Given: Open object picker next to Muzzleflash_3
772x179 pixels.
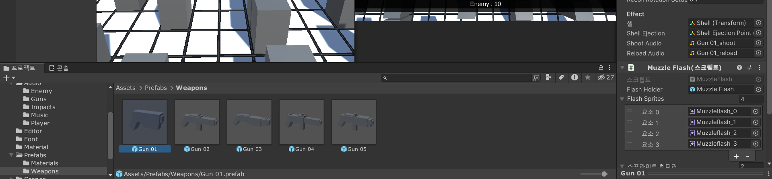Looking at the screenshot, I should (x=756, y=144).
